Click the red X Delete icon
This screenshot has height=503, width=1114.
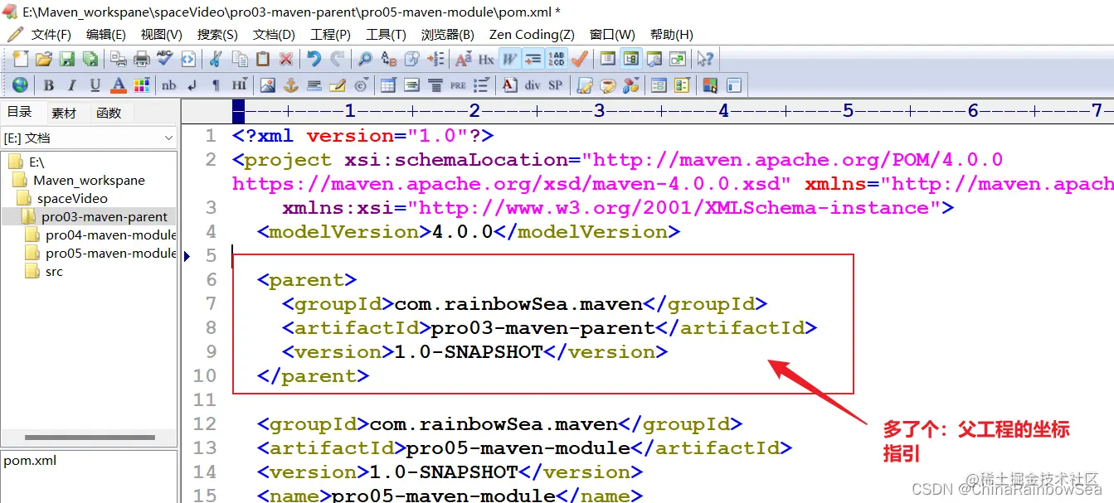(x=286, y=59)
